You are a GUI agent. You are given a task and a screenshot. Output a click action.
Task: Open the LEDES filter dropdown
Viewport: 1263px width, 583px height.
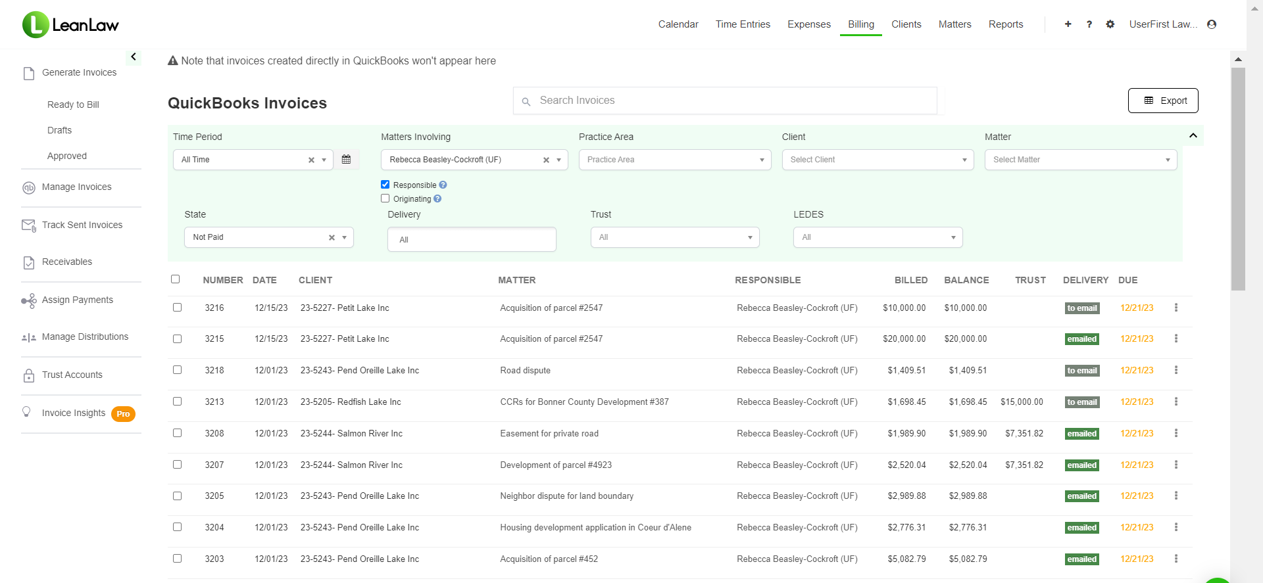[x=878, y=237]
